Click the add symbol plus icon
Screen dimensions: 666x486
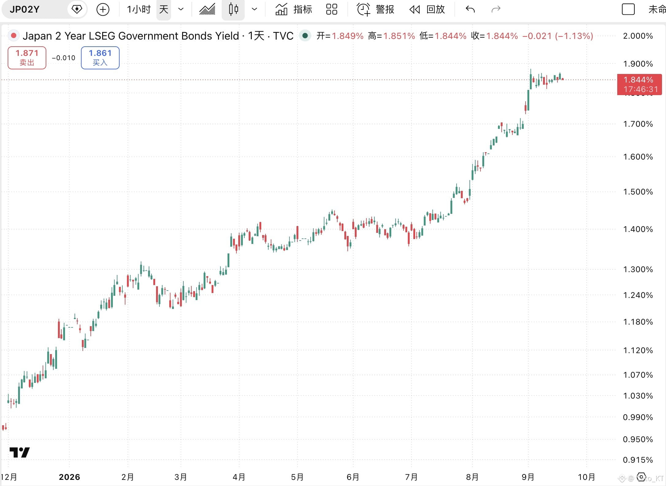coord(103,10)
